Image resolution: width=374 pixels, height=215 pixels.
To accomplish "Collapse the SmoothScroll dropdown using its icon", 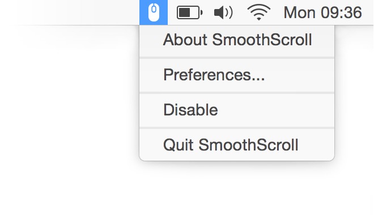I will coord(154,12).
